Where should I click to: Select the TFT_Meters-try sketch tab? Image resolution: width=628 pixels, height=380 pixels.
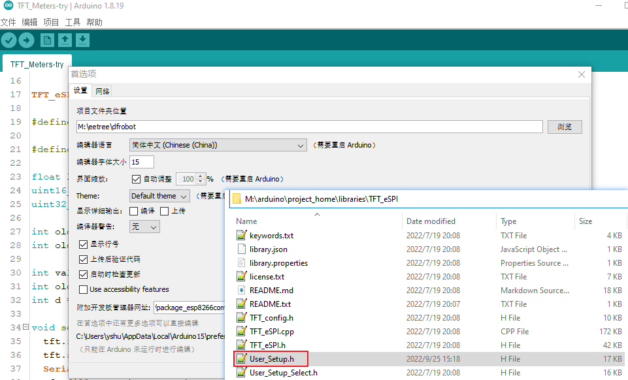[37, 65]
